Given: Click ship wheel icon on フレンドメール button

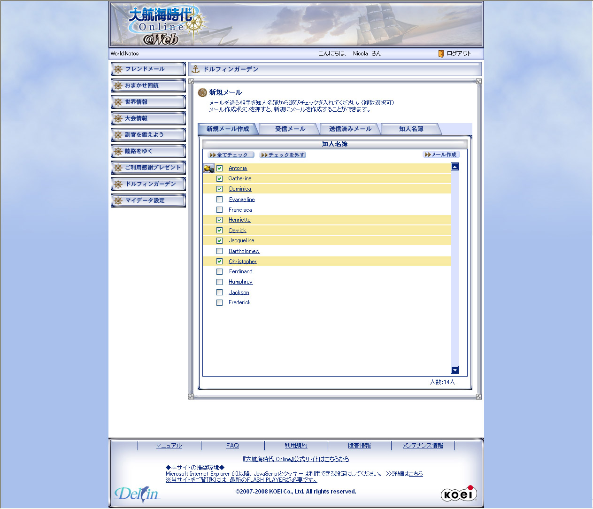Looking at the screenshot, I should coord(118,69).
